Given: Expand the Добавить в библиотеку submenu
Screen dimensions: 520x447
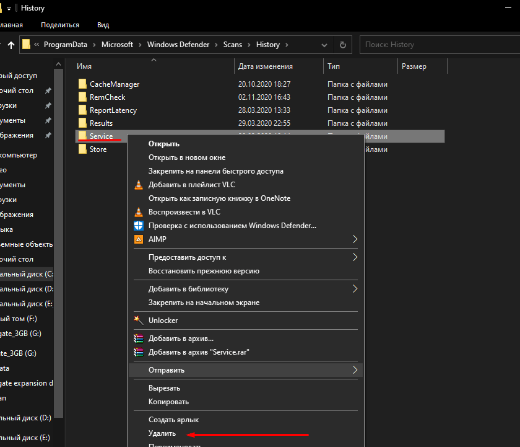Looking at the screenshot, I should [x=355, y=289].
